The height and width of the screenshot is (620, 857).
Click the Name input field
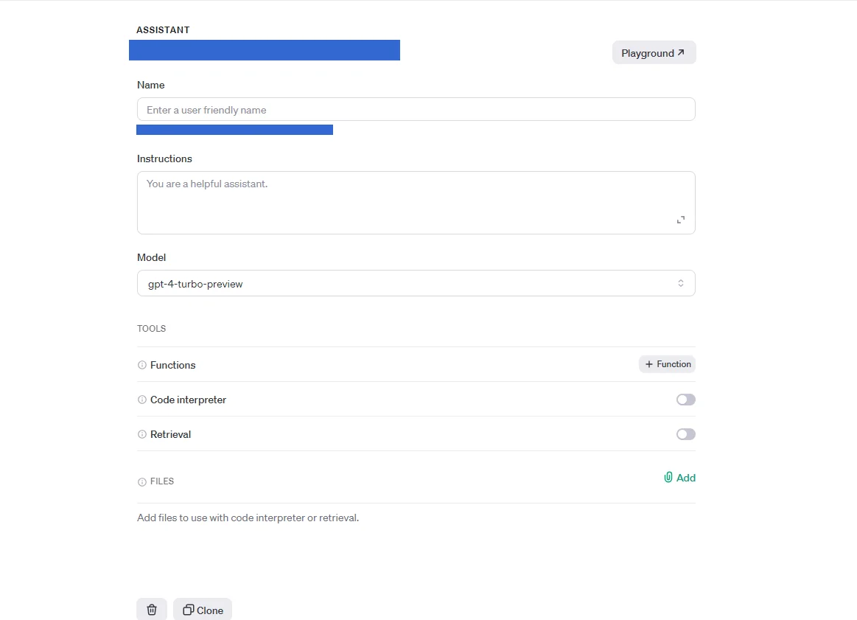[x=416, y=110]
